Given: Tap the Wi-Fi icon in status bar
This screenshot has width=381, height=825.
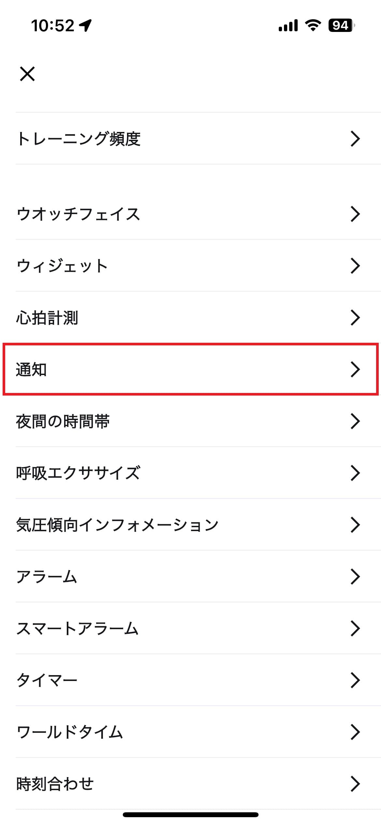Looking at the screenshot, I should point(313,25).
